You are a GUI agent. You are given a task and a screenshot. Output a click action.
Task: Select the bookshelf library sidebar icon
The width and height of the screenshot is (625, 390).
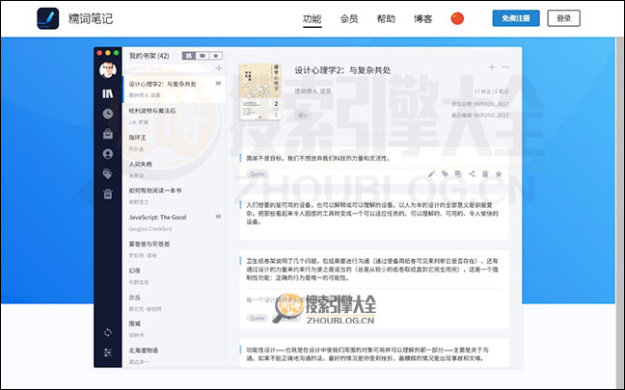click(x=108, y=93)
